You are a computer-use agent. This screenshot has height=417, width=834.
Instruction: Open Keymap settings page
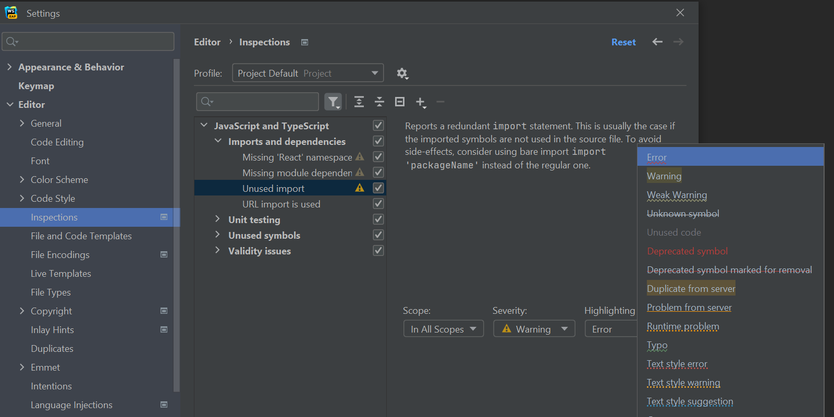pos(36,85)
